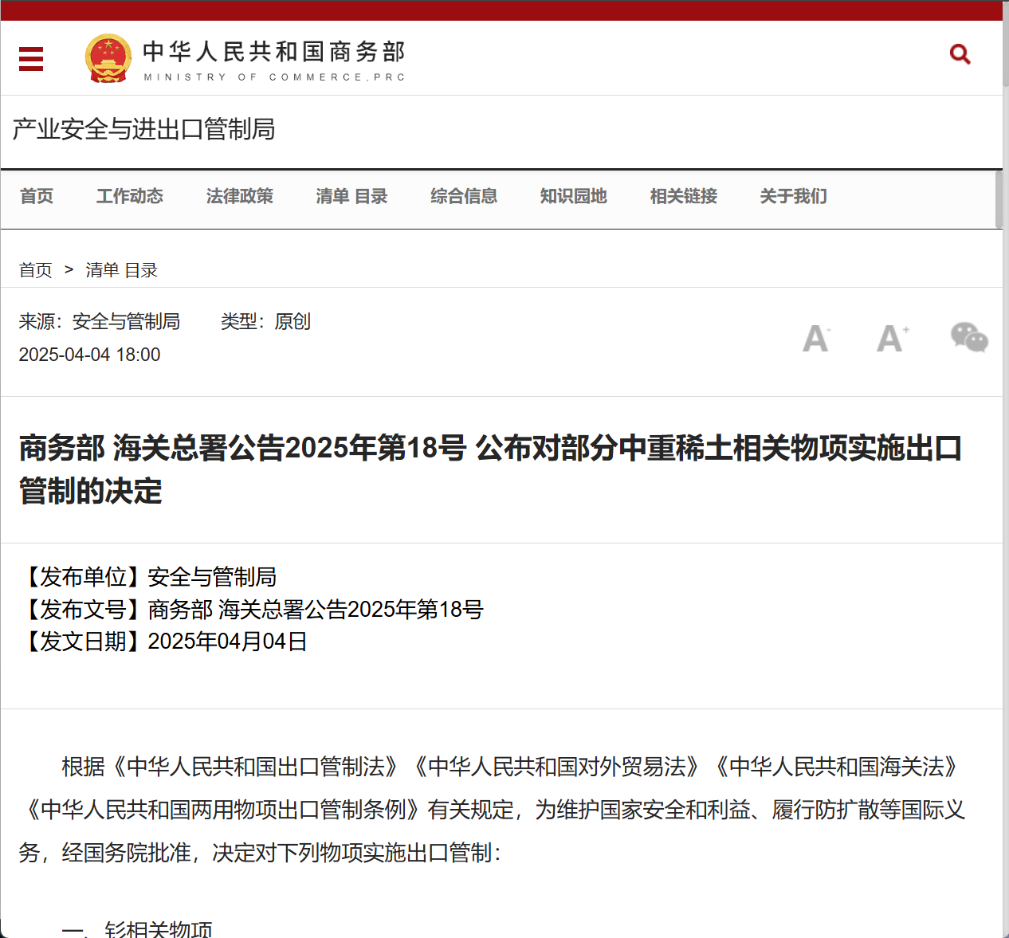
Task: Click the line 【发文日期】2025年04月04日
Action: (163, 642)
